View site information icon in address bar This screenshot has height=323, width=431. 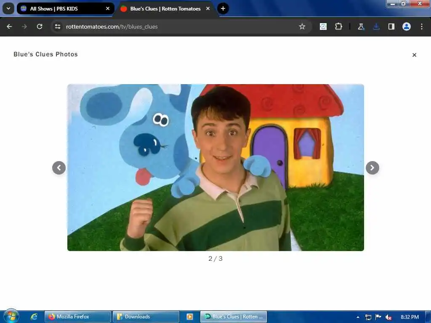pos(57,26)
